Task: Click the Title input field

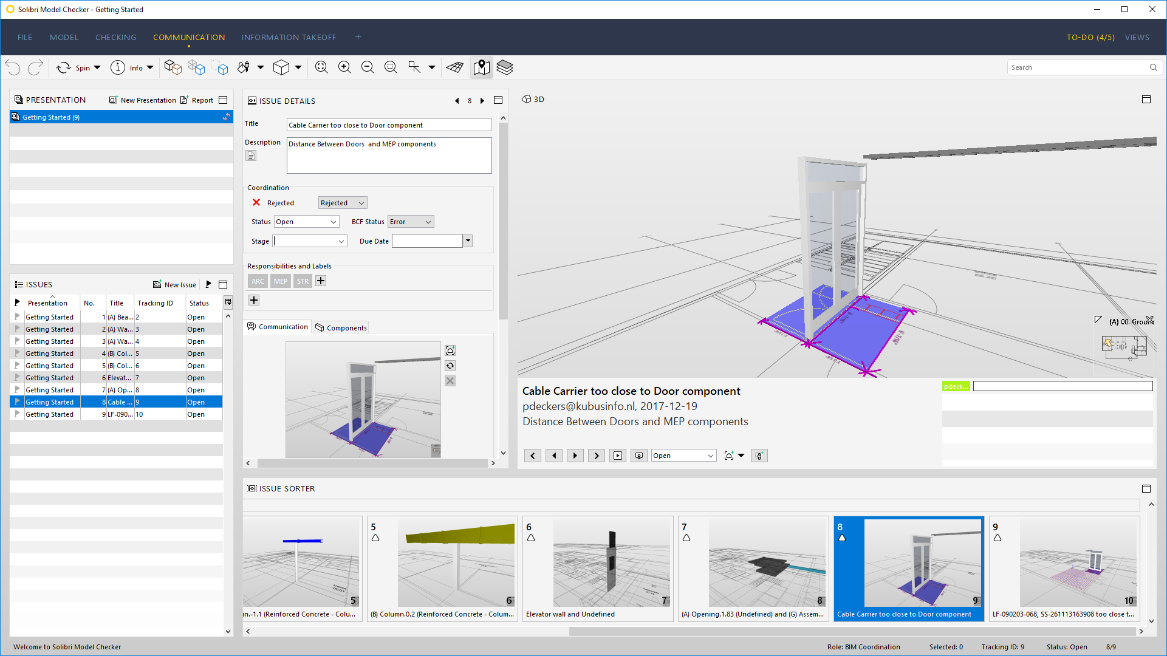Action: pyautogui.click(x=389, y=125)
